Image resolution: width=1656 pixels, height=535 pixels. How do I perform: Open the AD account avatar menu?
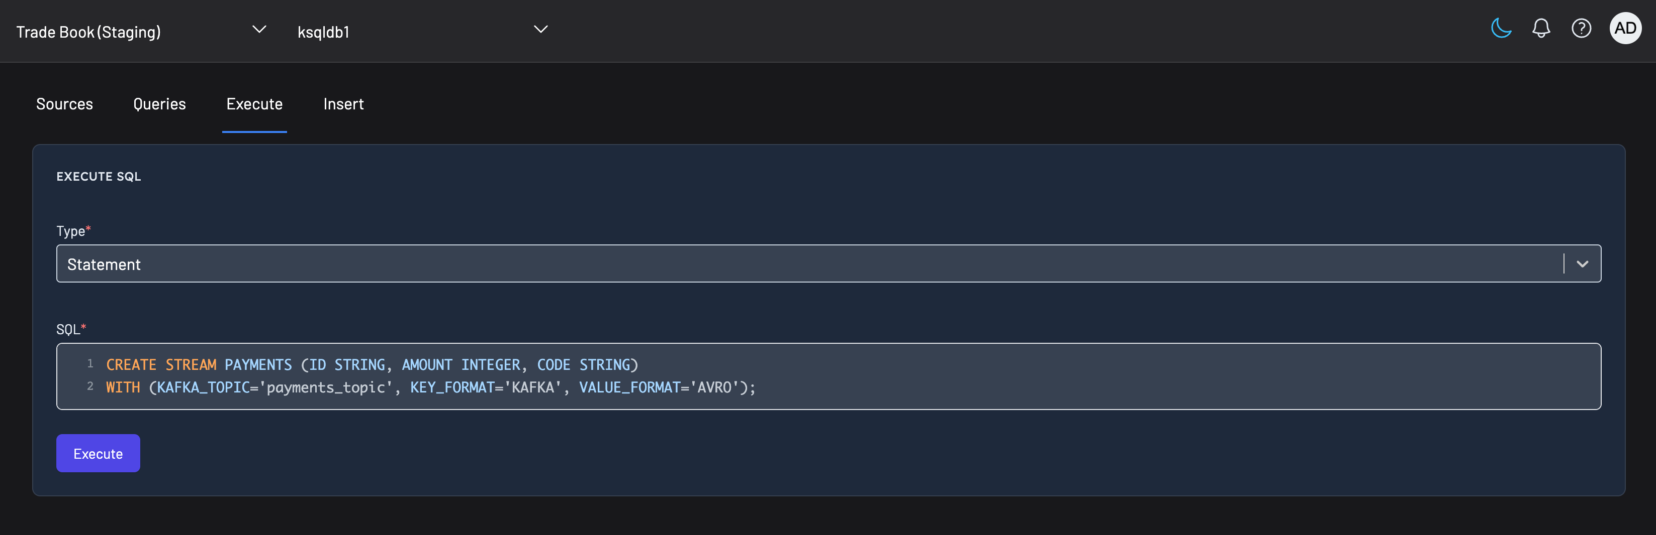tap(1625, 28)
